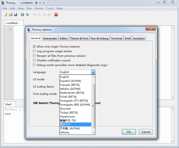Select highlighted 简体中文 language option
The image size is (179, 148).
(x=76, y=124)
